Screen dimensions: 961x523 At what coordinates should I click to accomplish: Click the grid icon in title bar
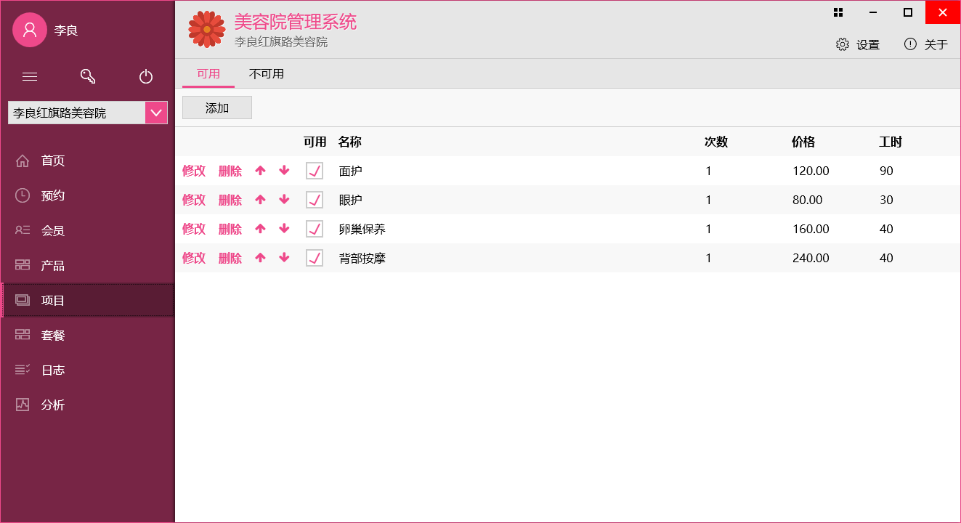pyautogui.click(x=838, y=12)
